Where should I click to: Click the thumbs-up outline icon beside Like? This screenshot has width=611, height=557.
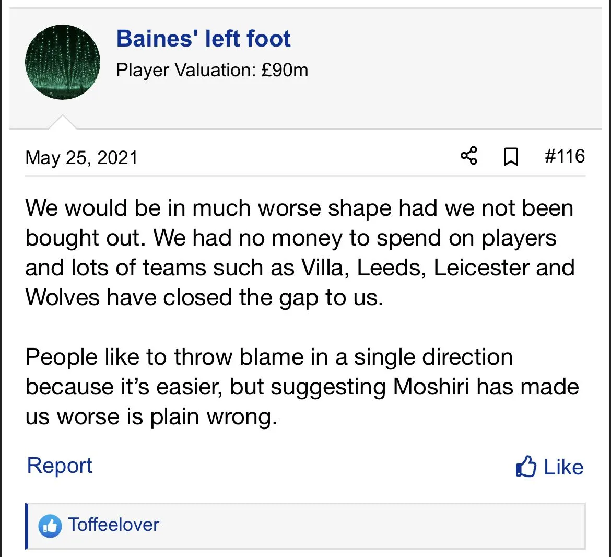(526, 467)
